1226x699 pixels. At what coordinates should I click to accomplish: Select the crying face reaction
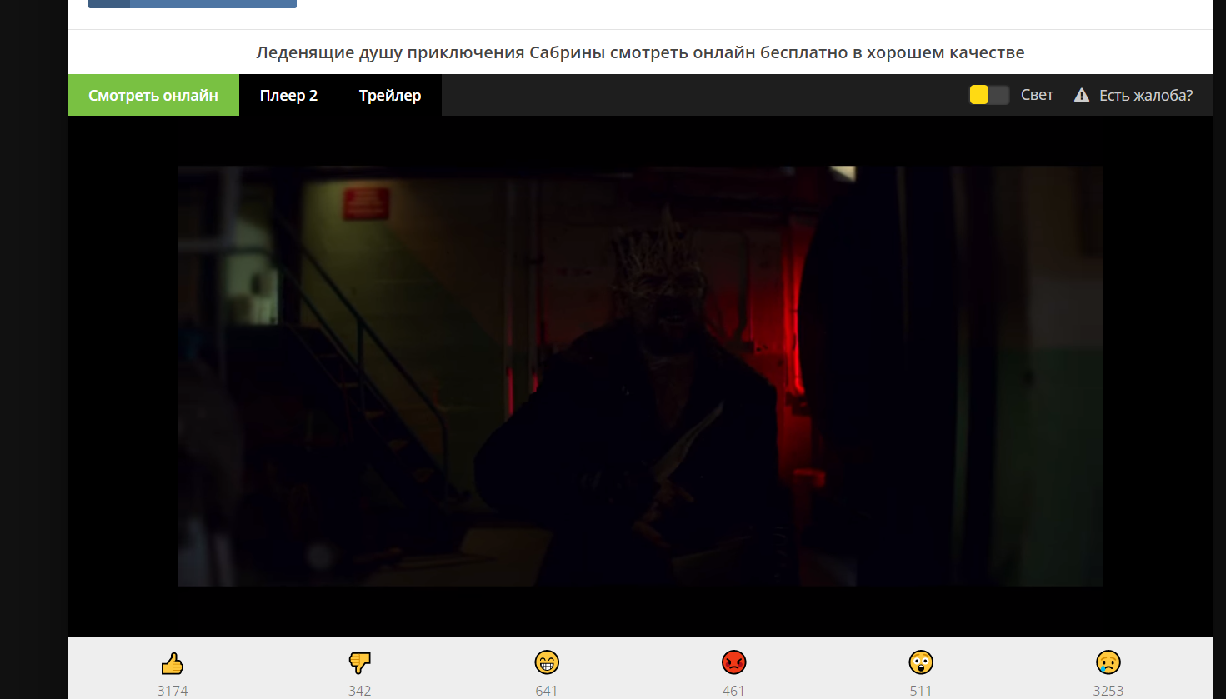tap(1108, 662)
